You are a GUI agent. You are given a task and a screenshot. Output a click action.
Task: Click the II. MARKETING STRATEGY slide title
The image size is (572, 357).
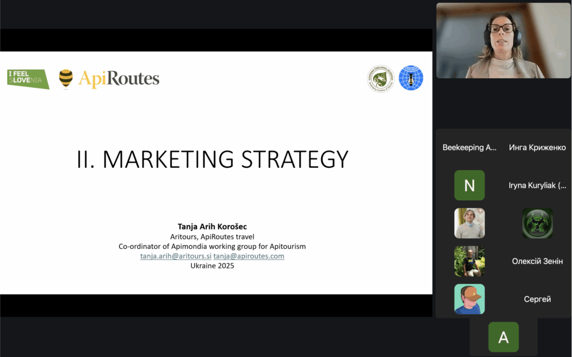(212, 159)
